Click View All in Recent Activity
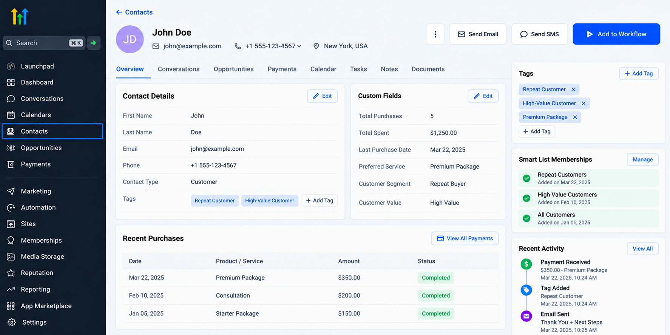The height and width of the screenshot is (335, 670). (x=642, y=249)
